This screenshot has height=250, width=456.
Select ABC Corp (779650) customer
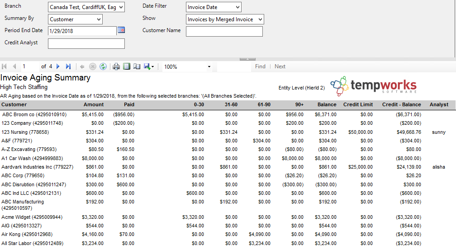point(23,175)
